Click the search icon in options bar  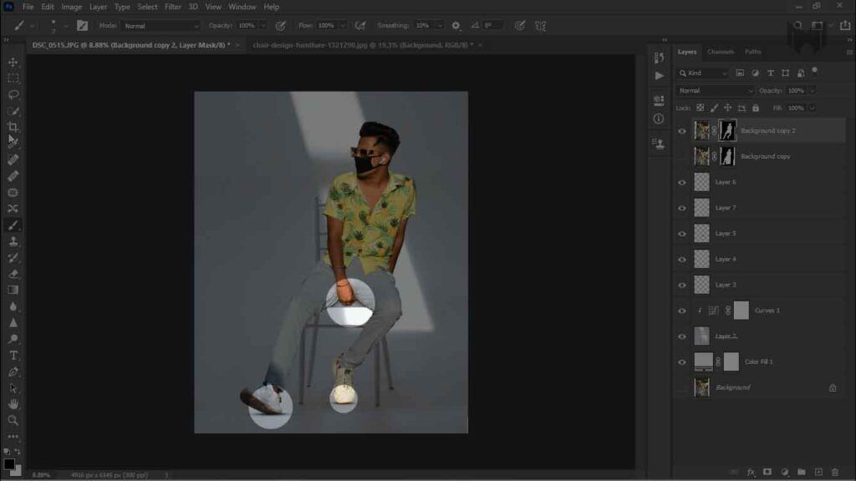[797, 26]
